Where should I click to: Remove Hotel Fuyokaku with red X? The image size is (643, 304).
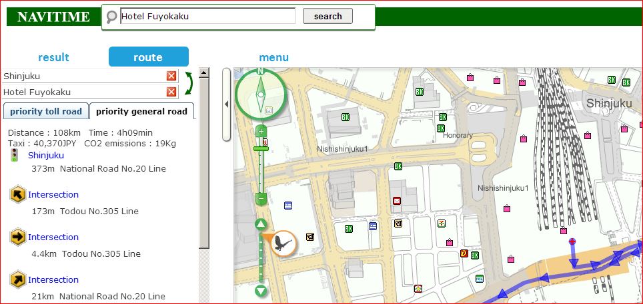coord(171,92)
